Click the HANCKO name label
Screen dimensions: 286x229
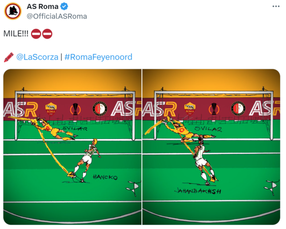coord(105,177)
